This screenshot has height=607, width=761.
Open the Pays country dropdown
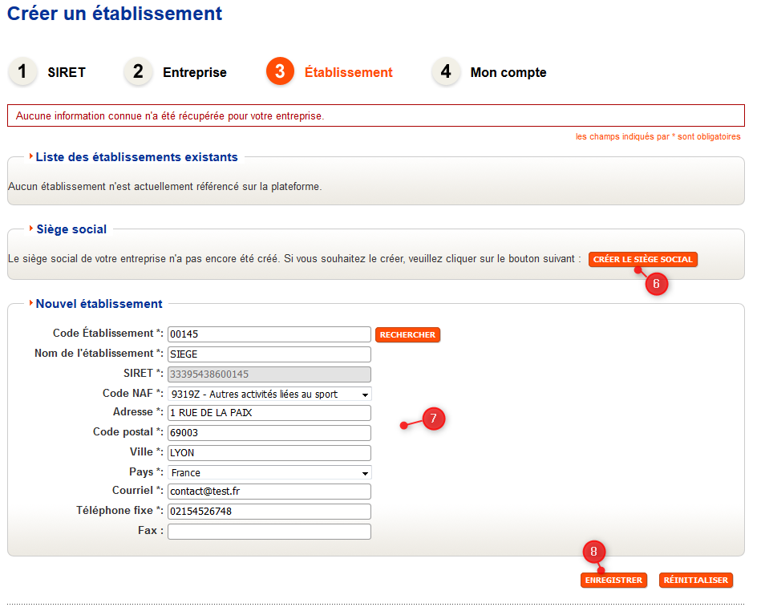pos(269,472)
